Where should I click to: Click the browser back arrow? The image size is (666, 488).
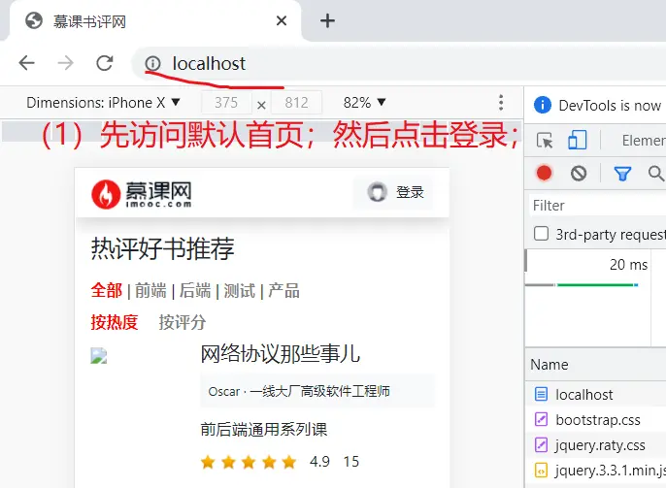[27, 63]
